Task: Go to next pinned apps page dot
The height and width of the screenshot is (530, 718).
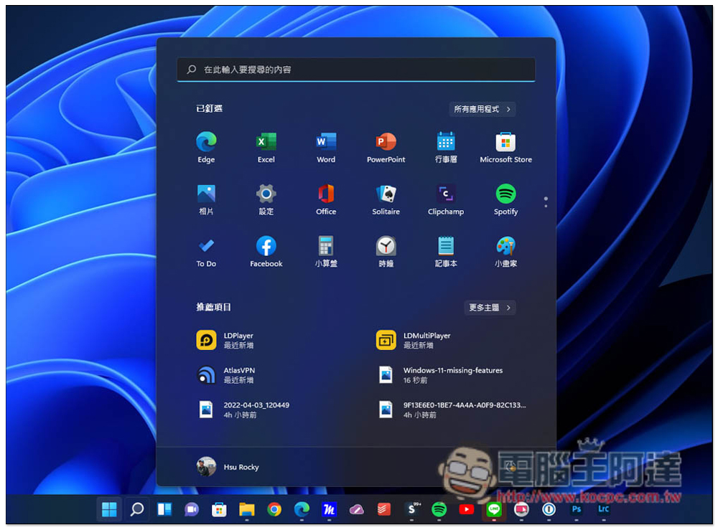Action: coord(546,206)
